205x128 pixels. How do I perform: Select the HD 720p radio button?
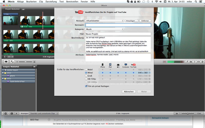tap(86, 79)
